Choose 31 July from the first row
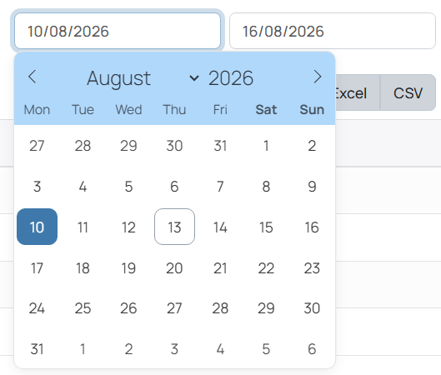This screenshot has width=441, height=375. pyautogui.click(x=220, y=146)
